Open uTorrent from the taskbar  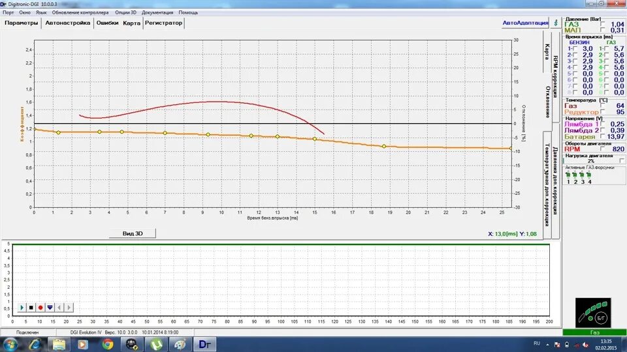156,344
